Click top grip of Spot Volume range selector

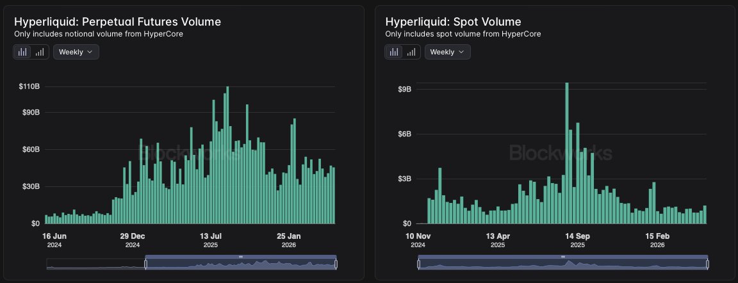tap(563, 257)
